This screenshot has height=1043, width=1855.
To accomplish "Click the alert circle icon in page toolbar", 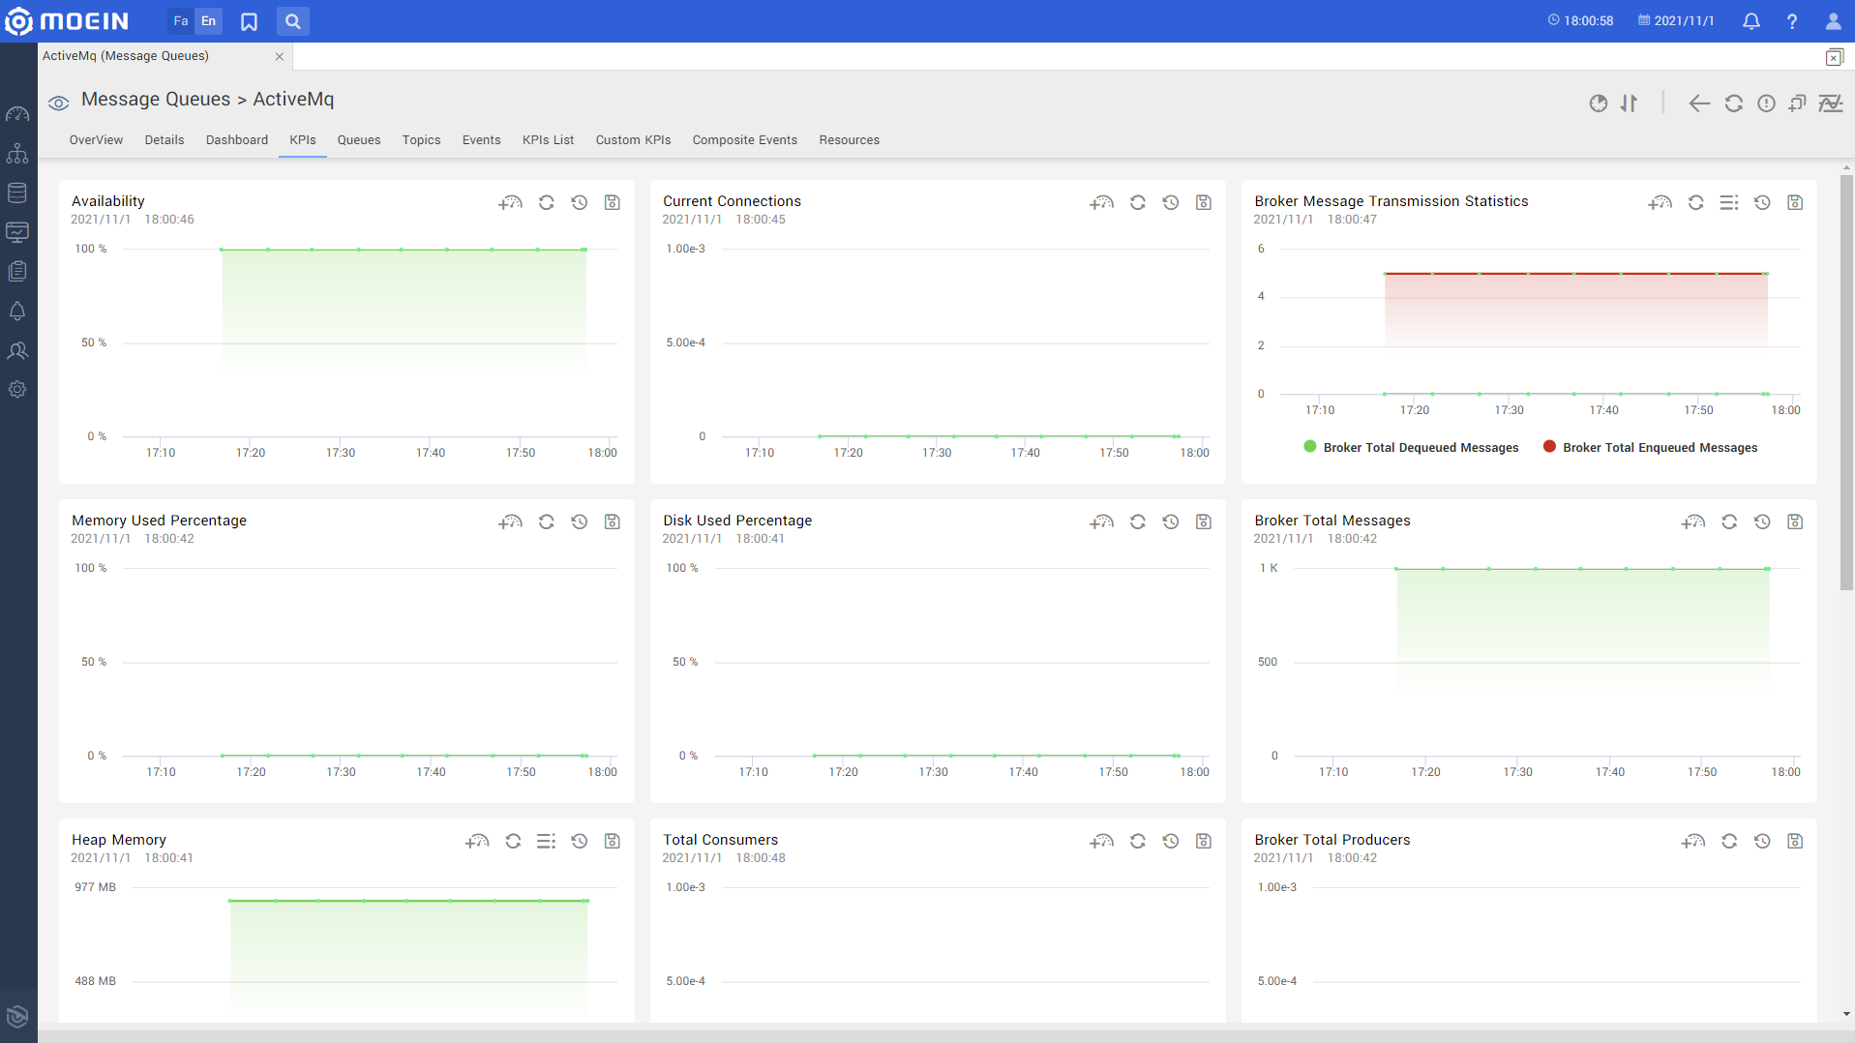I will click(x=1767, y=104).
